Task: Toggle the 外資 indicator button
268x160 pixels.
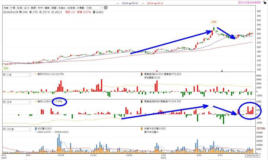Action: [x=13, y=8]
